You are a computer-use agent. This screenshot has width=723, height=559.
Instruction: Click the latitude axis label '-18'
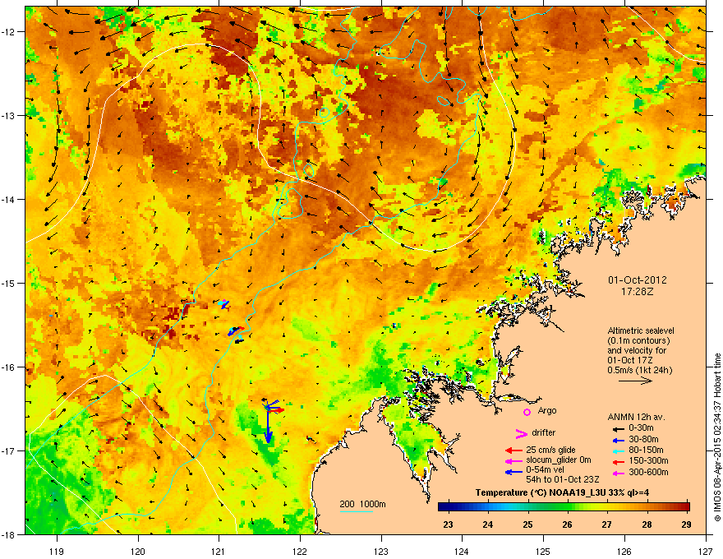(8, 534)
